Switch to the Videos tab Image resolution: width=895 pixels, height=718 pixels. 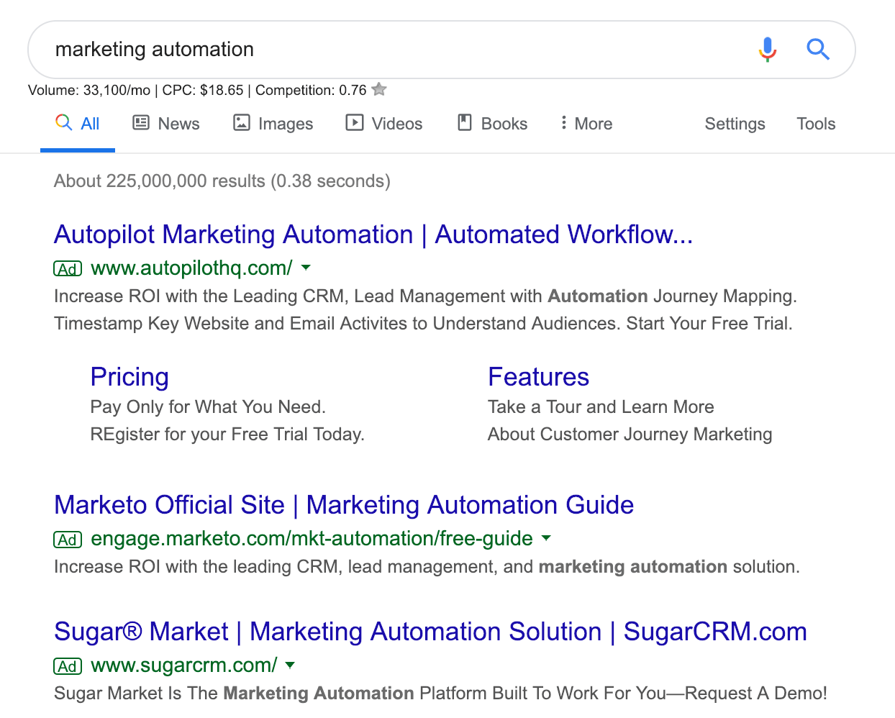[384, 124]
